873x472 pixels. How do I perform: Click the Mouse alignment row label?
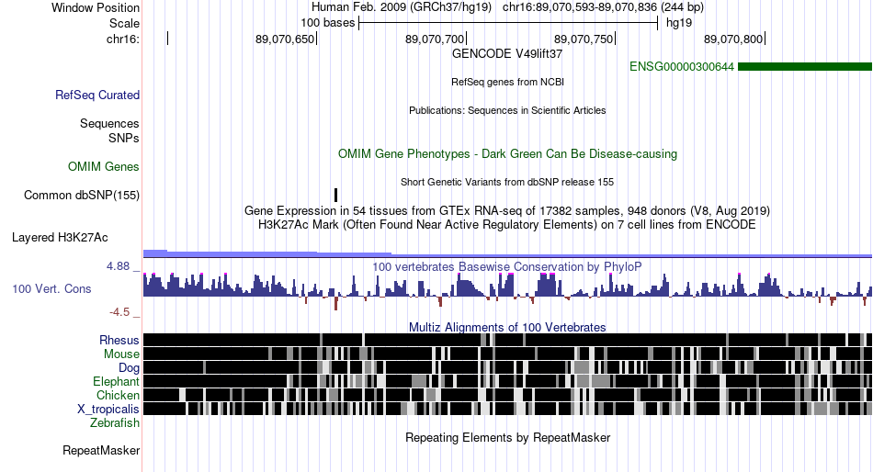pyautogui.click(x=121, y=354)
